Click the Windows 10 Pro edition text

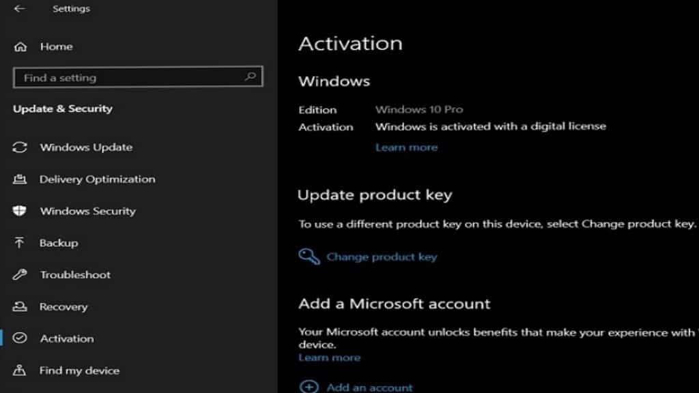tap(419, 109)
